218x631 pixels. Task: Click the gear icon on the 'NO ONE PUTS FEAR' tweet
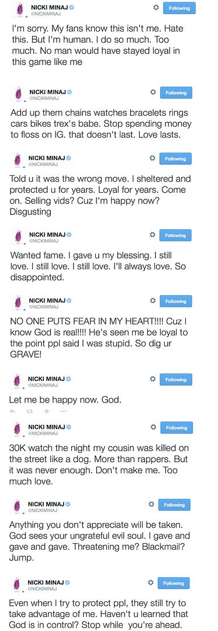pyautogui.click(x=153, y=301)
